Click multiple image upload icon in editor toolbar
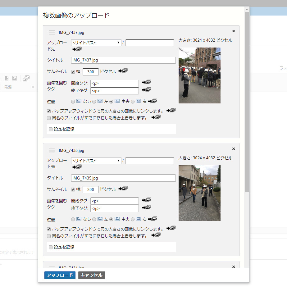 [26, 78]
